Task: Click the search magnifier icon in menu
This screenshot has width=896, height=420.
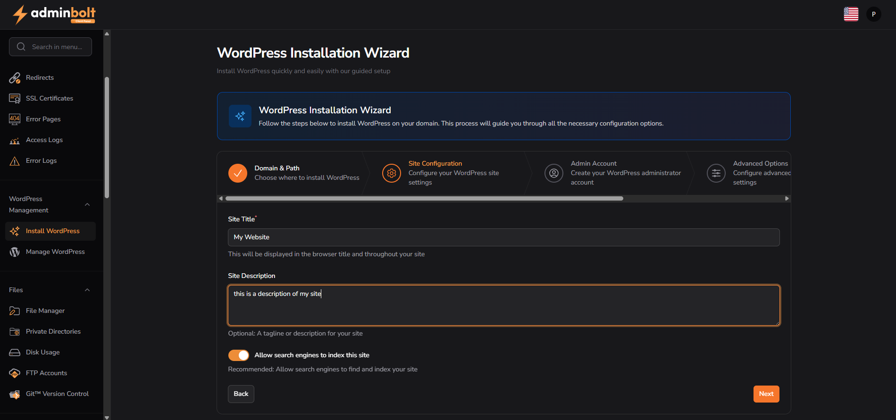Action: (x=21, y=47)
